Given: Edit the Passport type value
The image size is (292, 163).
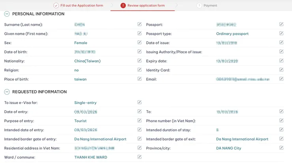Looking at the screenshot, I should (x=281, y=34).
